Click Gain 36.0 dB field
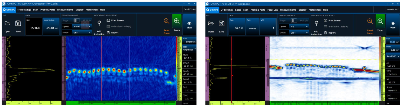 click(x=237, y=27)
